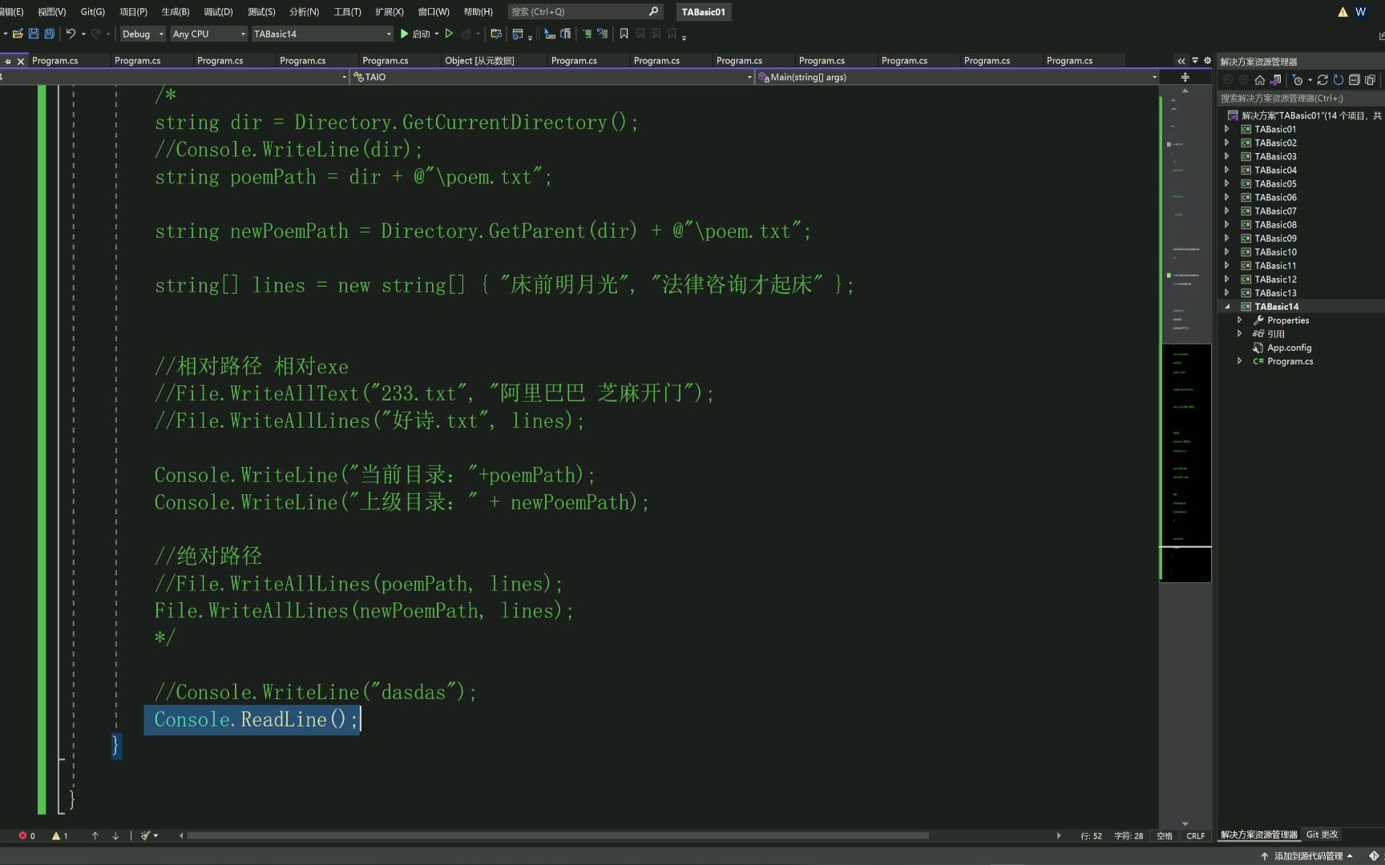Click CRLF line ending indicator
The height and width of the screenshot is (865, 1385).
[x=1196, y=835]
